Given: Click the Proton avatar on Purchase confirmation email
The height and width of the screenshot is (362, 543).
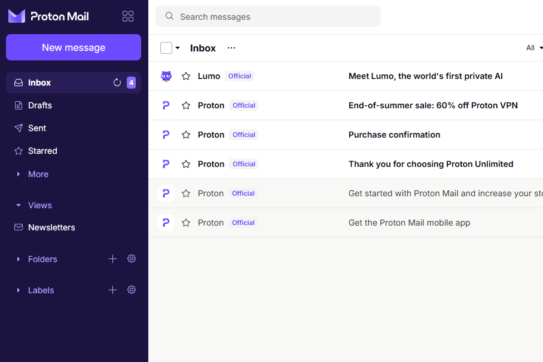Looking at the screenshot, I should pos(166,135).
